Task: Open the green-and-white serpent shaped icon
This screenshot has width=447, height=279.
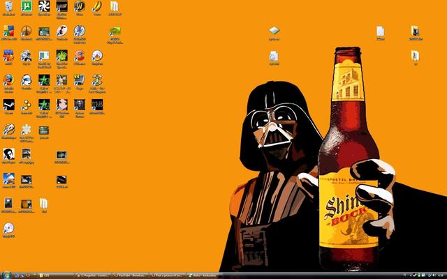Action: point(97,80)
